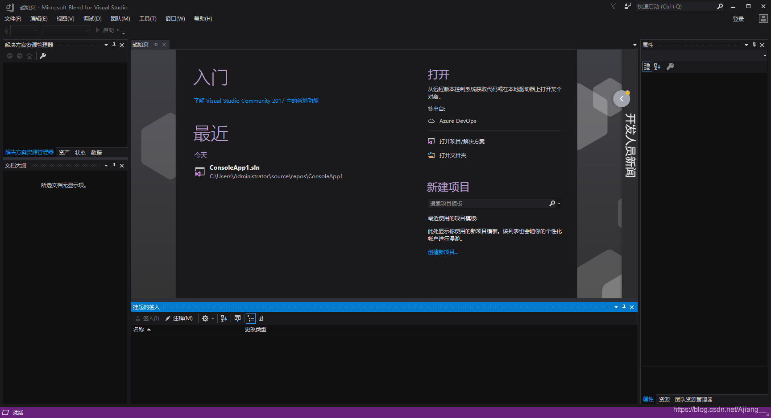Click the alphabetical sort icon in Properties panel
Image resolution: width=771 pixels, height=418 pixels.
pos(656,66)
